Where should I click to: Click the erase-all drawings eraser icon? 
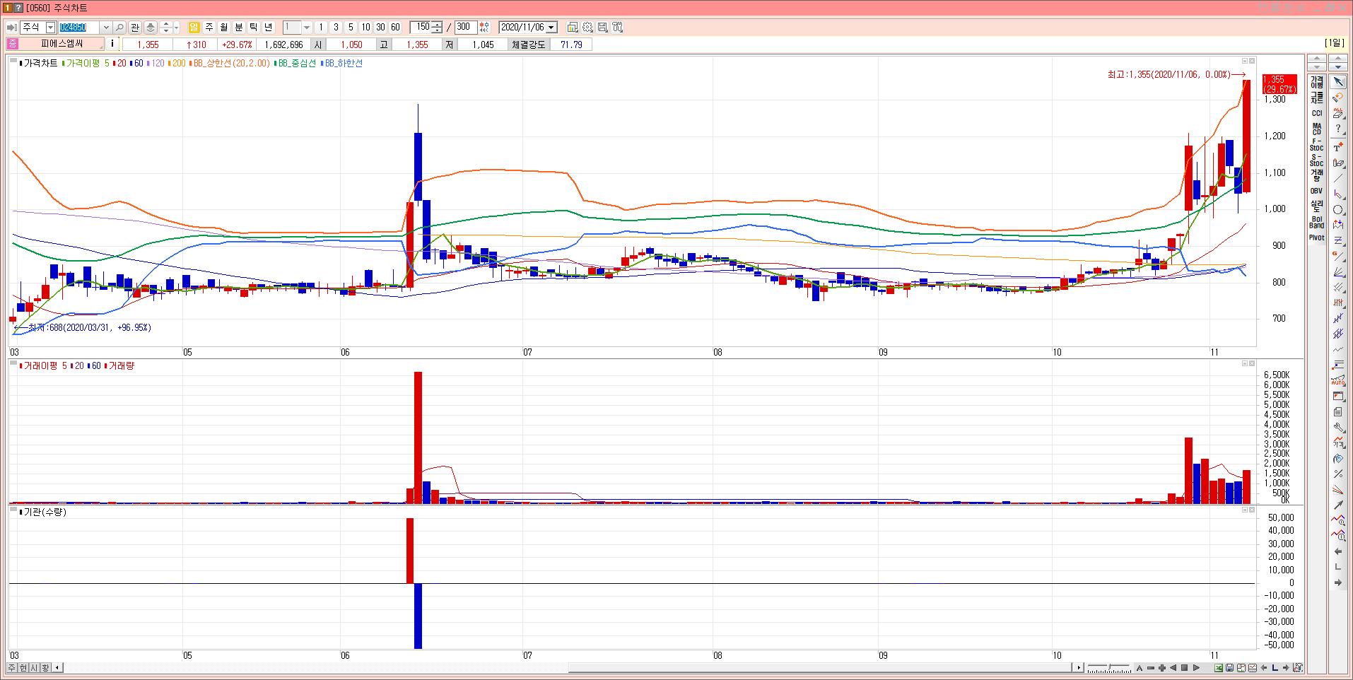[1338, 113]
